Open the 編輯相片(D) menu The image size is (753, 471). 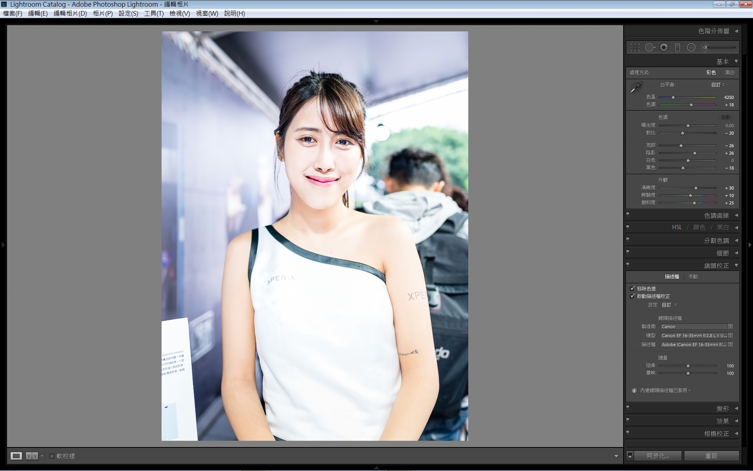(x=70, y=13)
